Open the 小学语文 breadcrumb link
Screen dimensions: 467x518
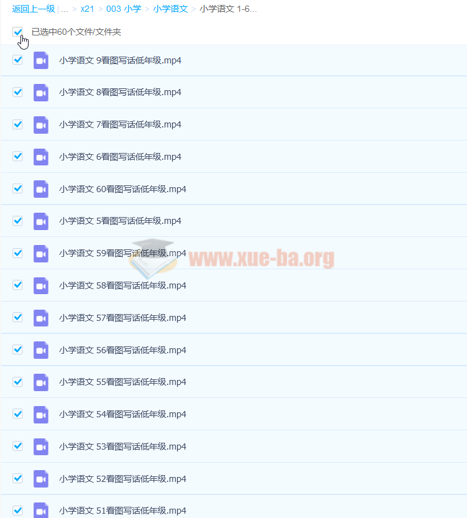170,9
